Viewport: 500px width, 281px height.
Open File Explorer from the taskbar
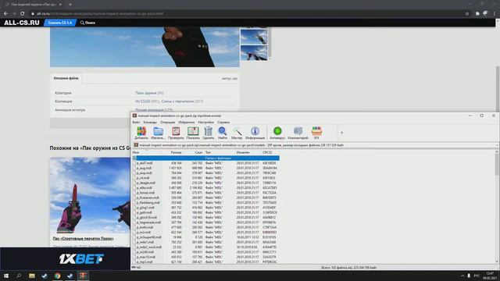[32, 276]
